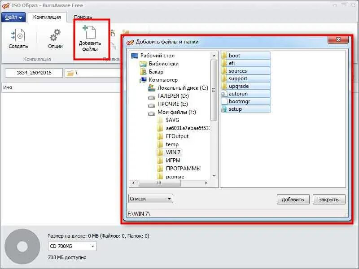Select Компьютер in folder tree
This screenshot has width=359, height=269.
click(158, 80)
